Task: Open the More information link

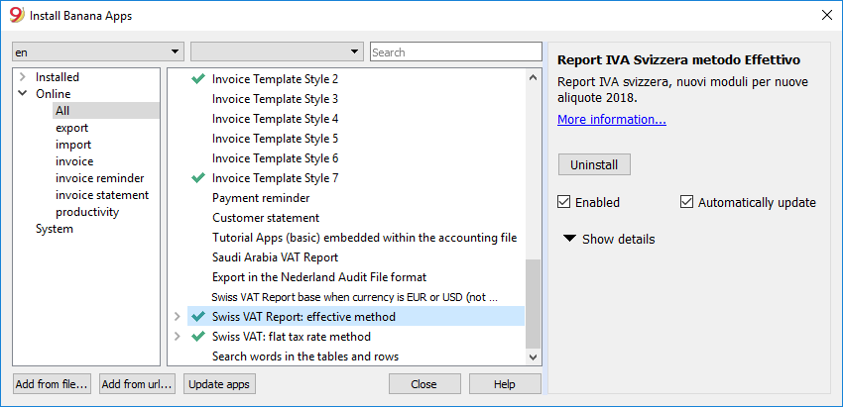Action: [x=612, y=119]
